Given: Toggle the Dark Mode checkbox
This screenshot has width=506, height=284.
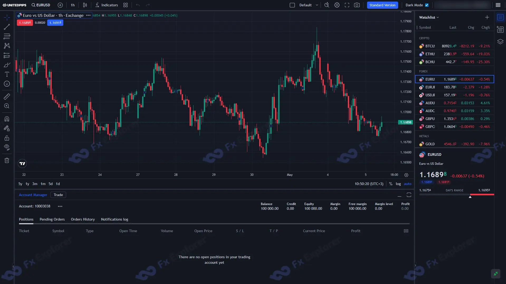Looking at the screenshot, I should [x=427, y=5].
